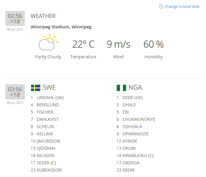Select Sweden goalkeeper LINDAHL (GK)
206x177 pixels.
[50, 98]
